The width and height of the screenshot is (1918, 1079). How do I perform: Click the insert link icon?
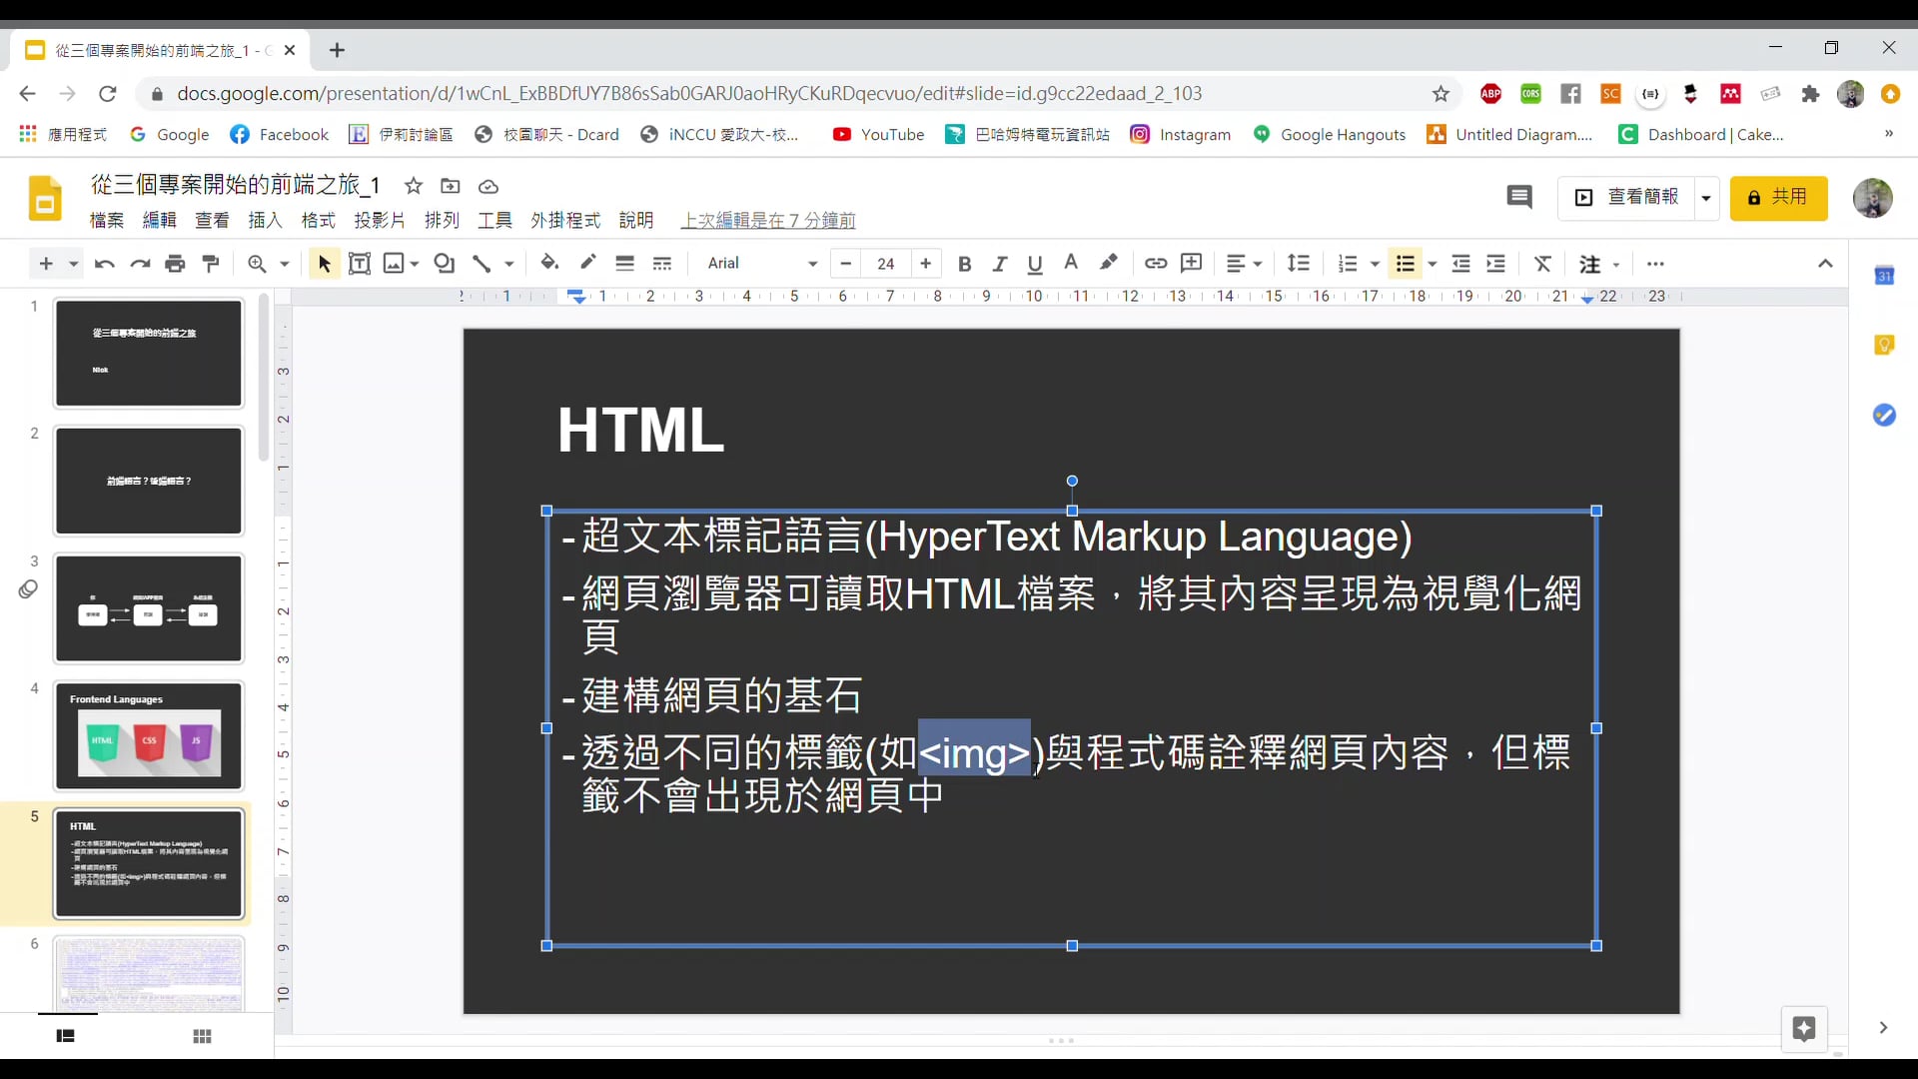pyautogui.click(x=1156, y=264)
